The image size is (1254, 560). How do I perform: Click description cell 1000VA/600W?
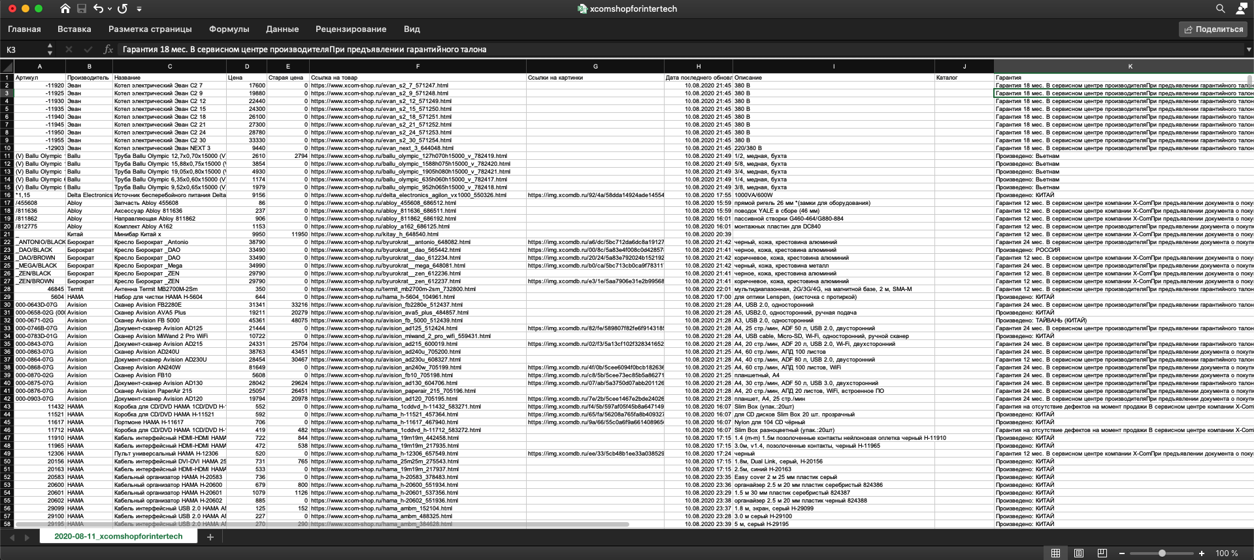(834, 195)
